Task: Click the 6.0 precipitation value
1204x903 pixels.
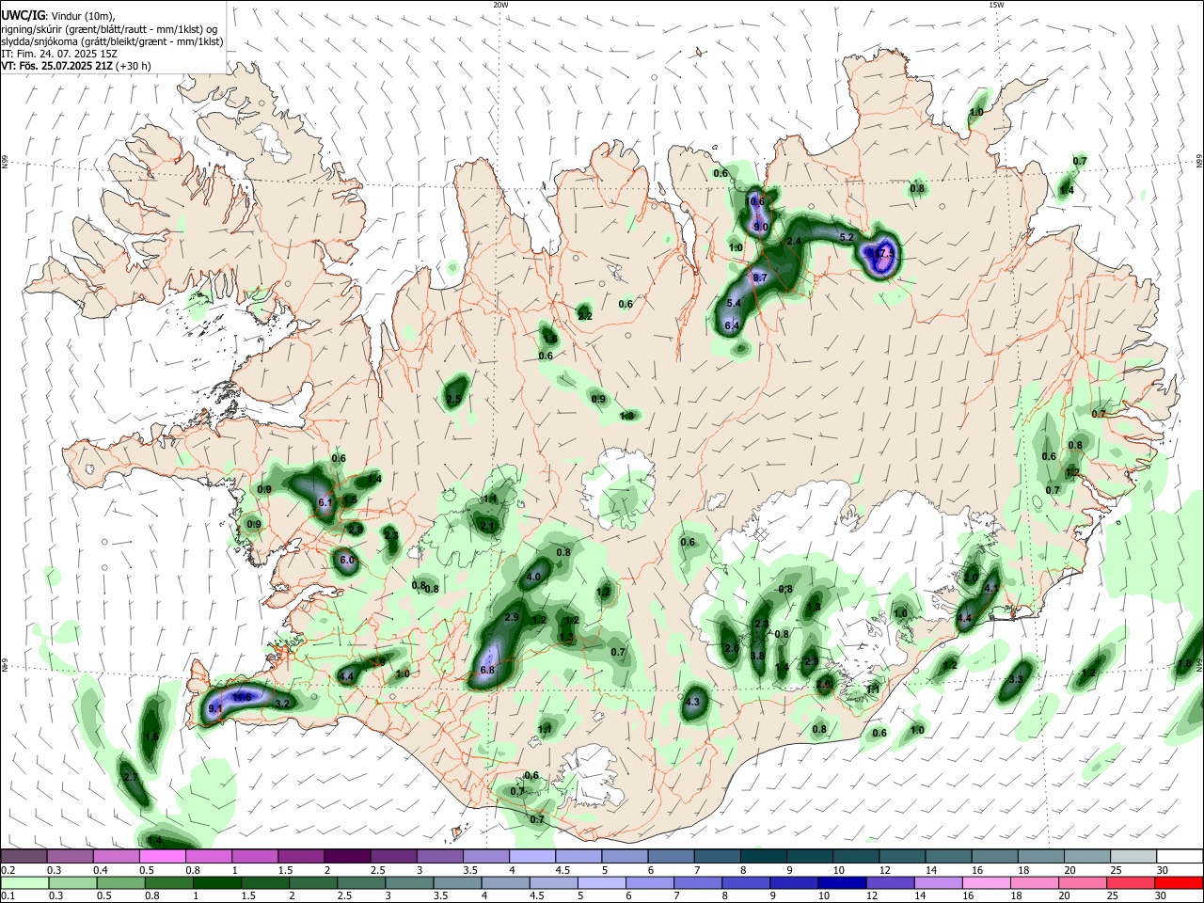Action: coord(346,561)
